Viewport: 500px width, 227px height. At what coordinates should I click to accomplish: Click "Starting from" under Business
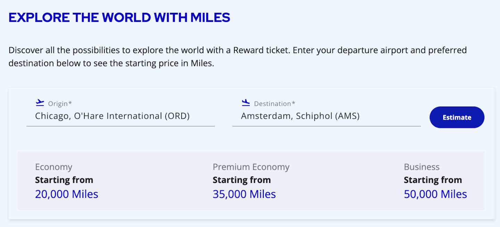433,180
